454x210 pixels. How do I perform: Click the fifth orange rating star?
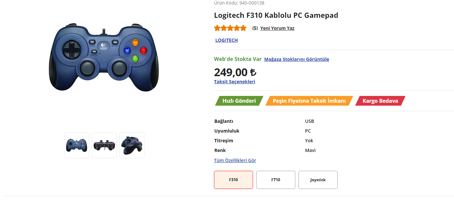[243, 28]
